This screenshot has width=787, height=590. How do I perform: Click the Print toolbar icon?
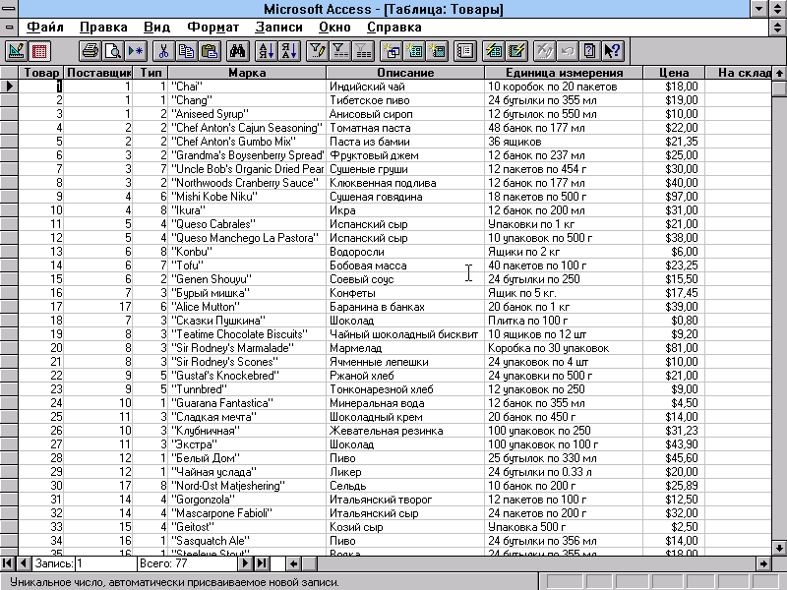point(90,50)
